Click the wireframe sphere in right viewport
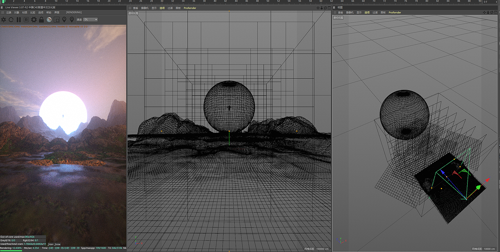The height and width of the screenshot is (252, 500). [404, 114]
